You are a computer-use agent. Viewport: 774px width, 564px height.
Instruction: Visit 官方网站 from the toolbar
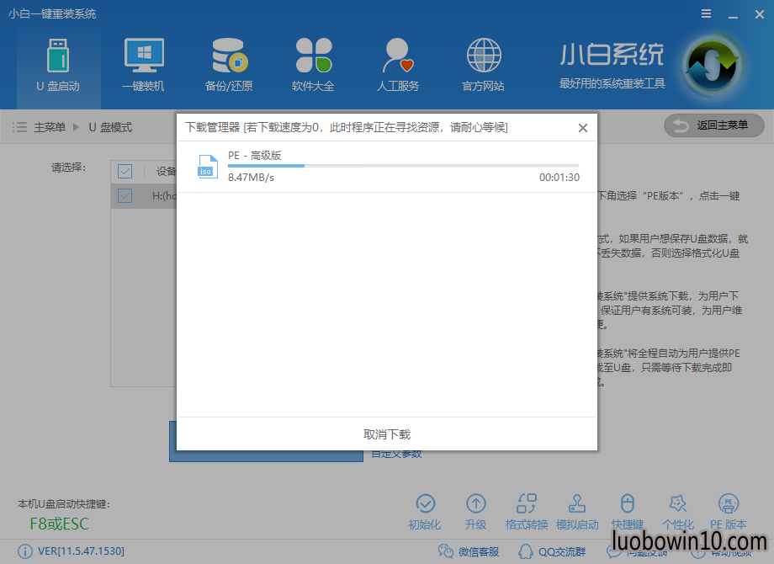483,66
